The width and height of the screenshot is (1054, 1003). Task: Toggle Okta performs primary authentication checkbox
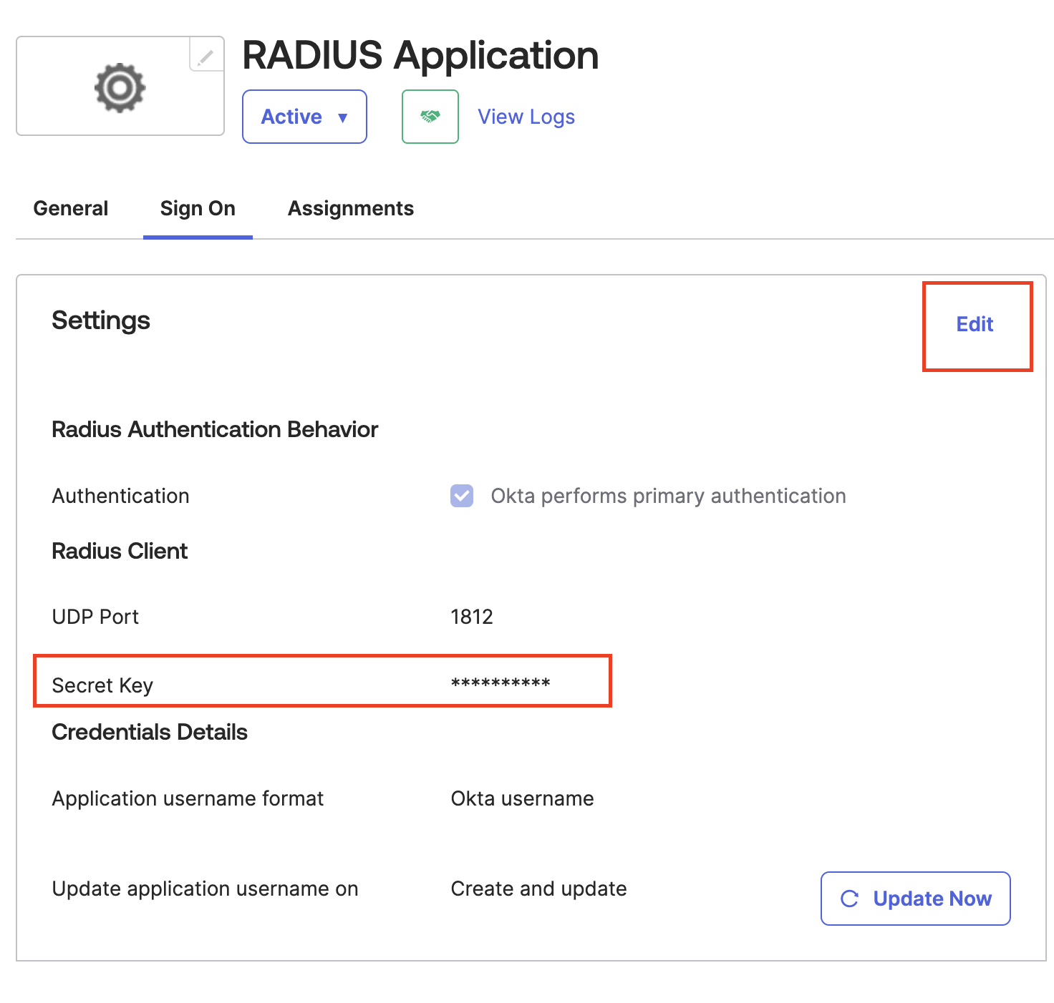tap(462, 496)
